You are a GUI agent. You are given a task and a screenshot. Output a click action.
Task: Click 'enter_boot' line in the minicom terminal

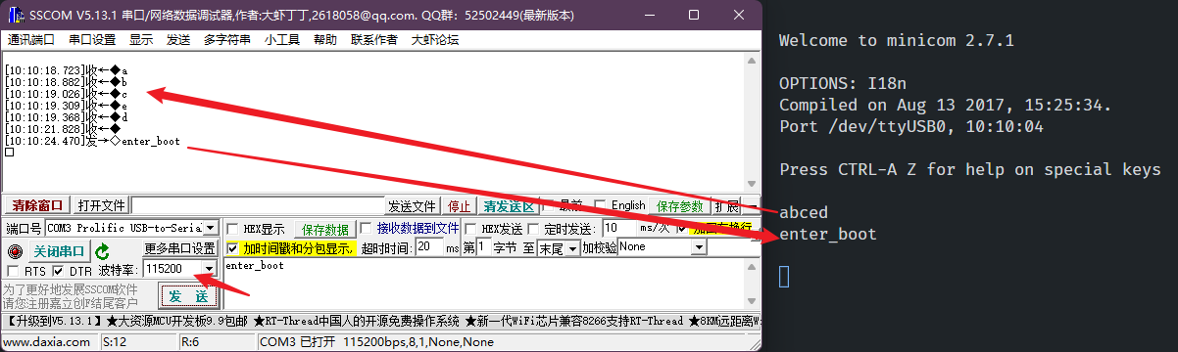tap(828, 235)
